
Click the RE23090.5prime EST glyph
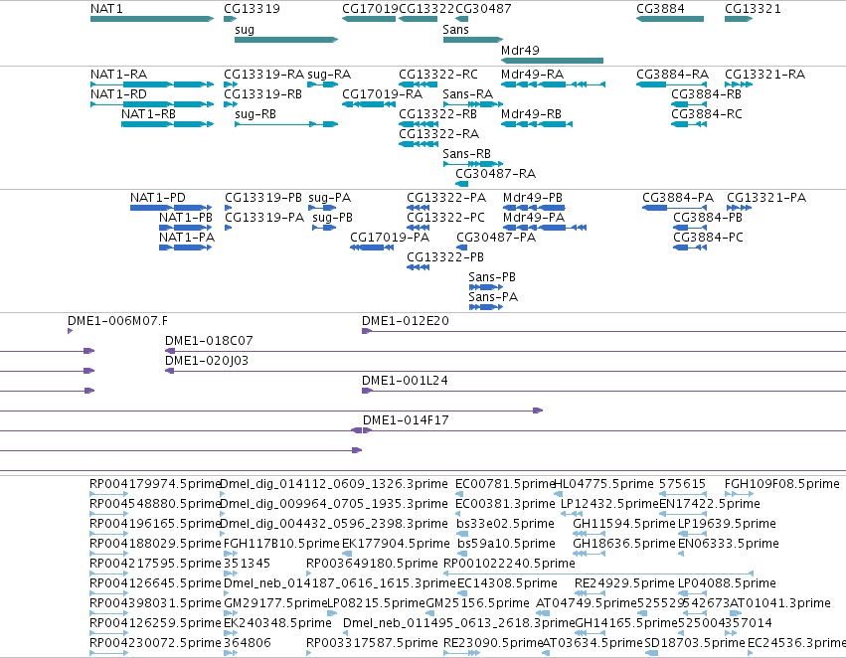462,653
